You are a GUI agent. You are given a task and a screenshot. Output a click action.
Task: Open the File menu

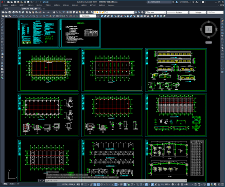(5, 5)
